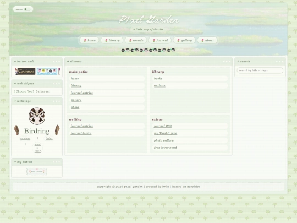
Task: Open the 'what is this?' webring link
Action: point(37,148)
